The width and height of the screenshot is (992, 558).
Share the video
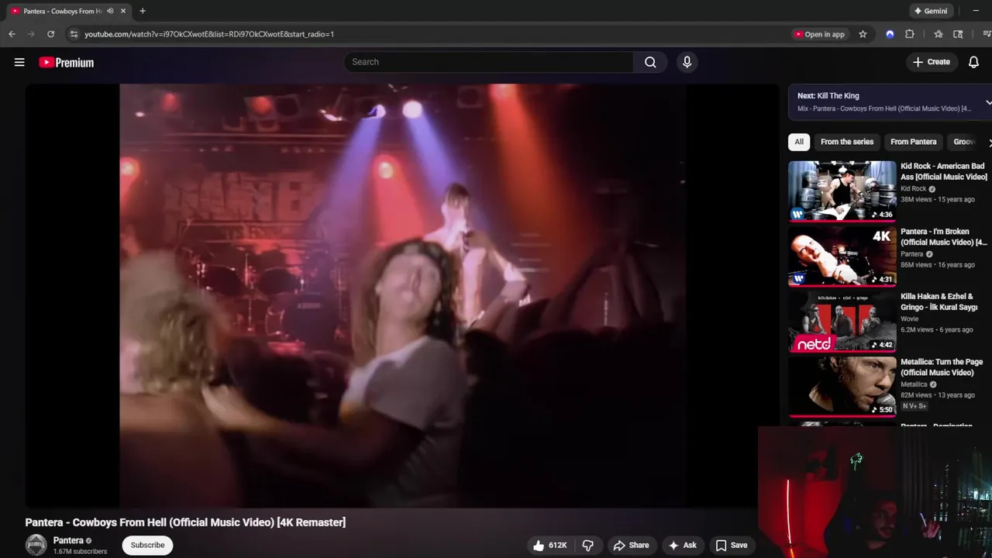pos(631,546)
